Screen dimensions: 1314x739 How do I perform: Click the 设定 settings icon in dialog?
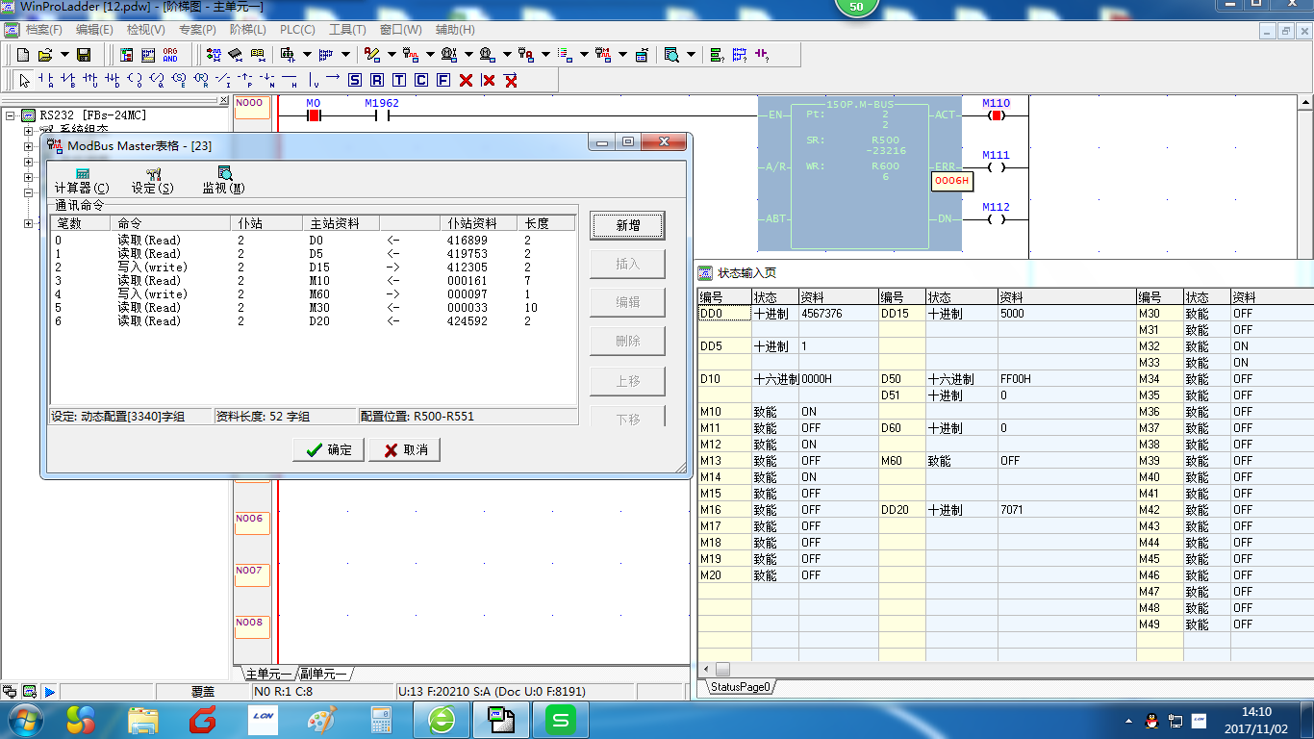click(x=153, y=180)
